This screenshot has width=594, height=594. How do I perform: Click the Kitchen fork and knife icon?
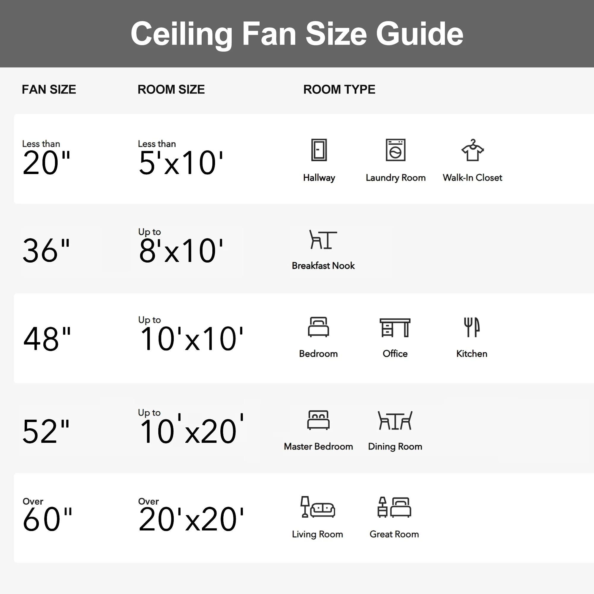471,327
